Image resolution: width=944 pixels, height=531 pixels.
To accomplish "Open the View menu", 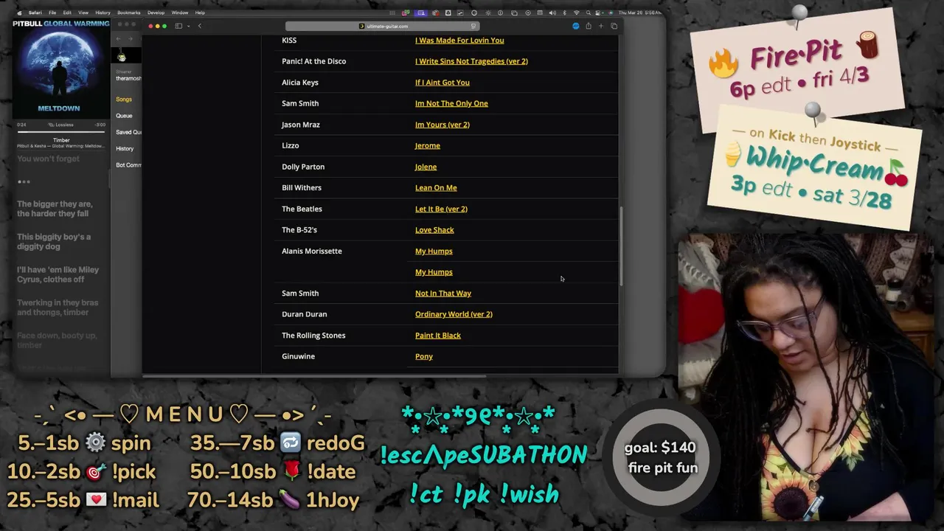I will pos(83,13).
